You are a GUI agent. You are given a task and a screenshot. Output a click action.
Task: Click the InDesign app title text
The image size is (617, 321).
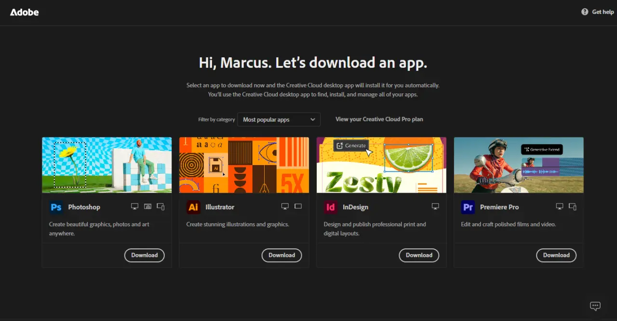(356, 207)
